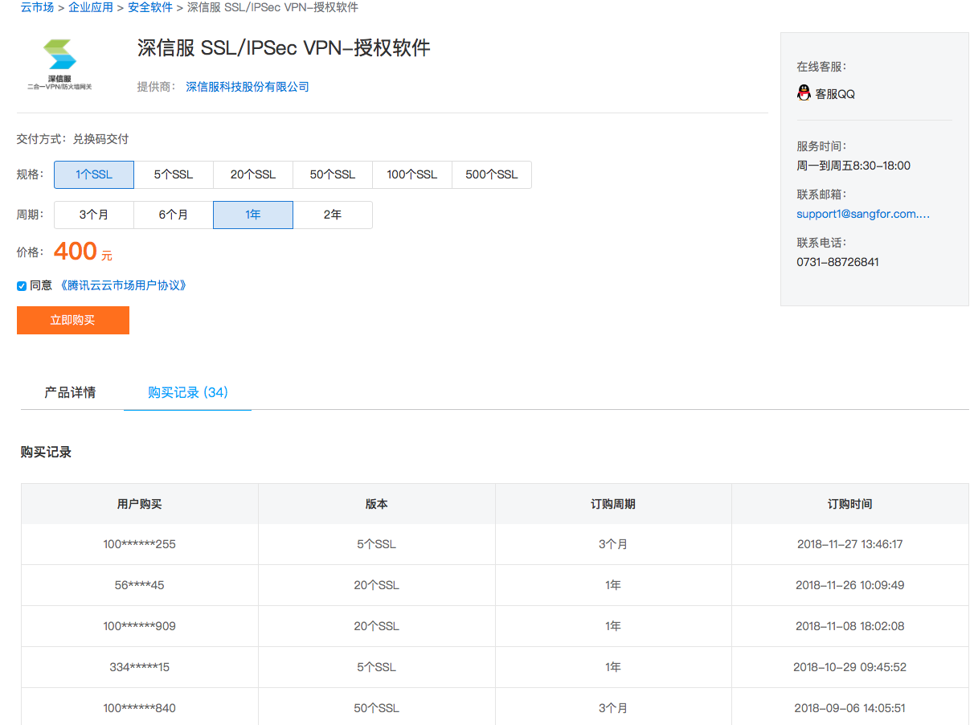
Task: Click buyer cell 100******255
Action: (140, 544)
